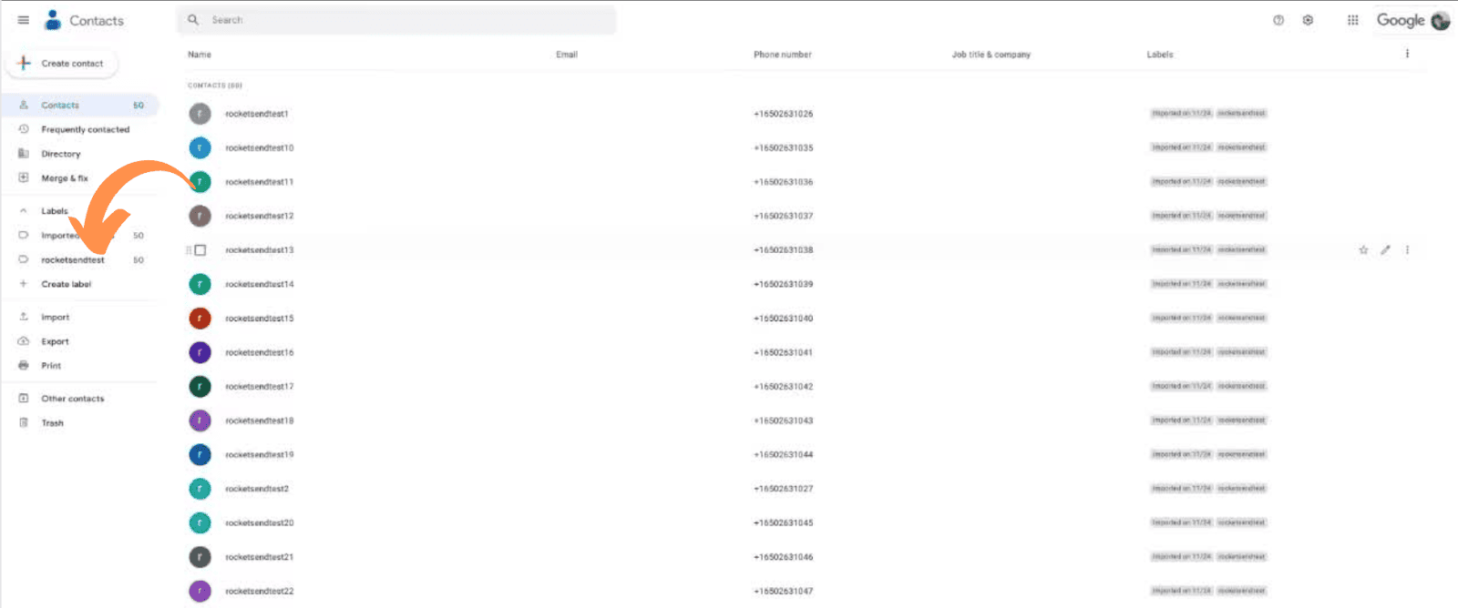Click the Labels column header
Screen dimensions: 1458x608
(x=1160, y=55)
